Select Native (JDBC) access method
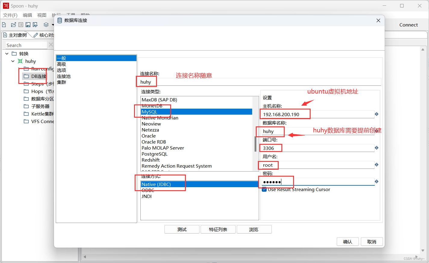This screenshot has height=263, width=429. (x=199, y=184)
